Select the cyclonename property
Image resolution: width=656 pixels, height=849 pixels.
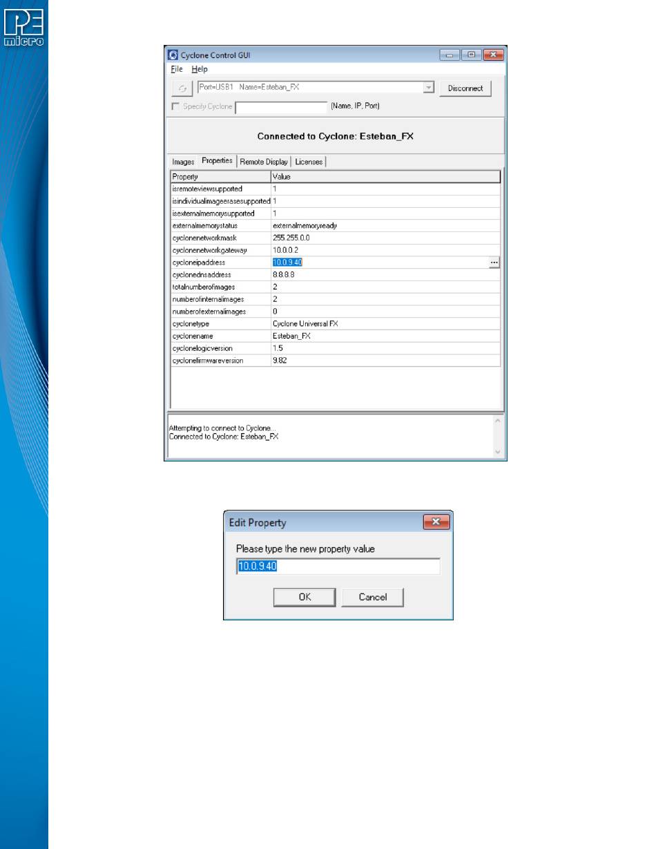(x=220, y=336)
